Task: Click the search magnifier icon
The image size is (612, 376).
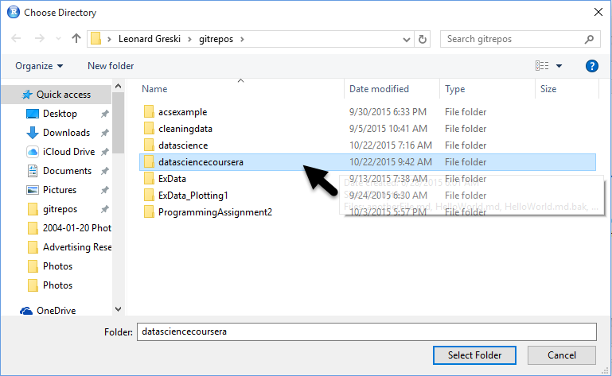Action: click(589, 38)
